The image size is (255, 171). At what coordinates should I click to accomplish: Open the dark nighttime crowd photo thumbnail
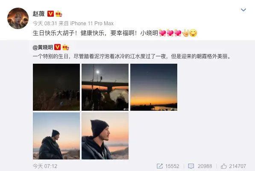point(56,87)
